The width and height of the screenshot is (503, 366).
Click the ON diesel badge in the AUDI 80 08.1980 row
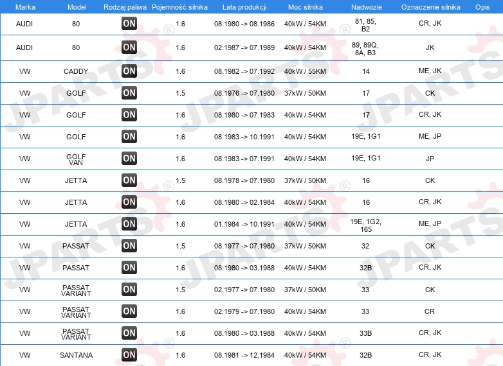click(x=129, y=23)
